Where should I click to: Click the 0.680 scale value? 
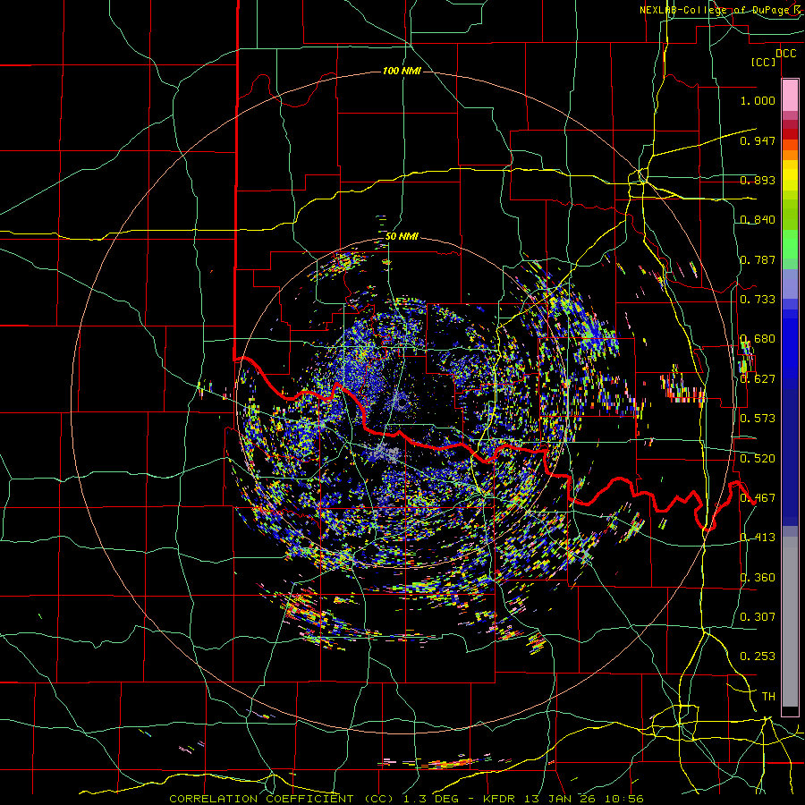point(758,339)
